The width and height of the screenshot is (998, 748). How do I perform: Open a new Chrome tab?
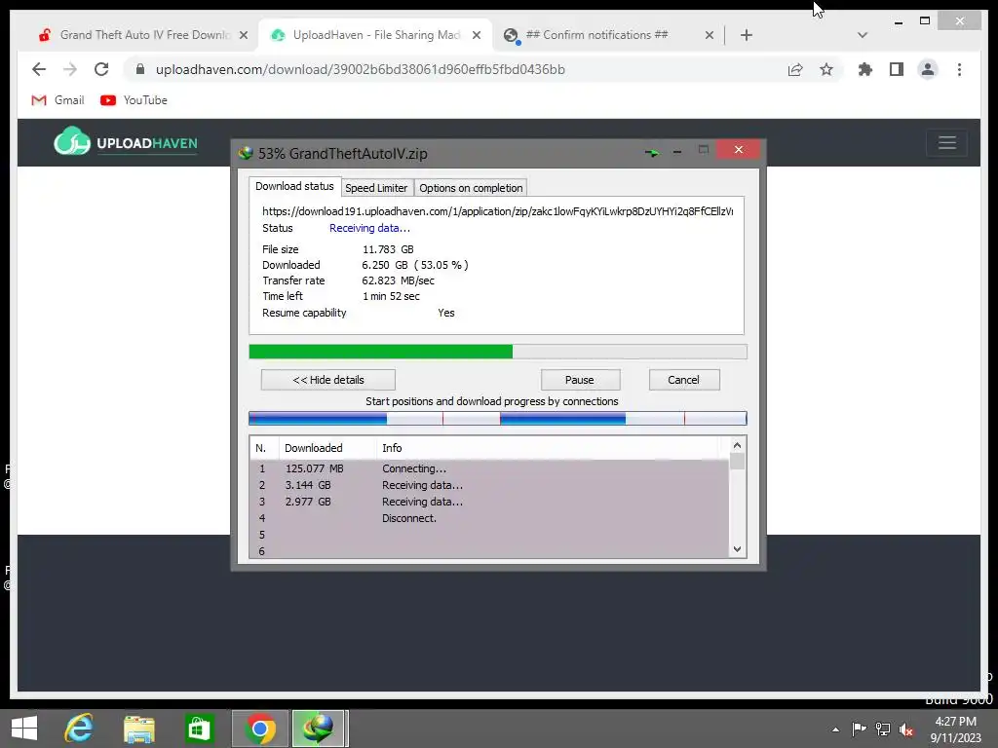[x=747, y=35]
